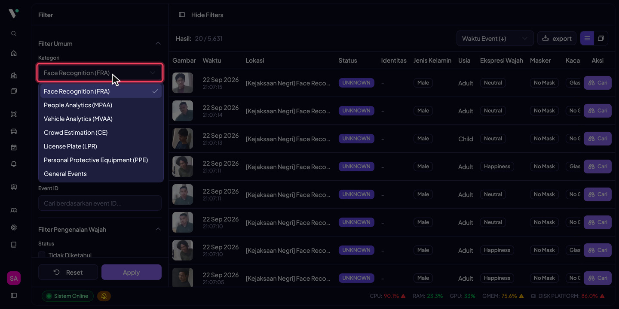Switch to list view icon

pyautogui.click(x=587, y=38)
